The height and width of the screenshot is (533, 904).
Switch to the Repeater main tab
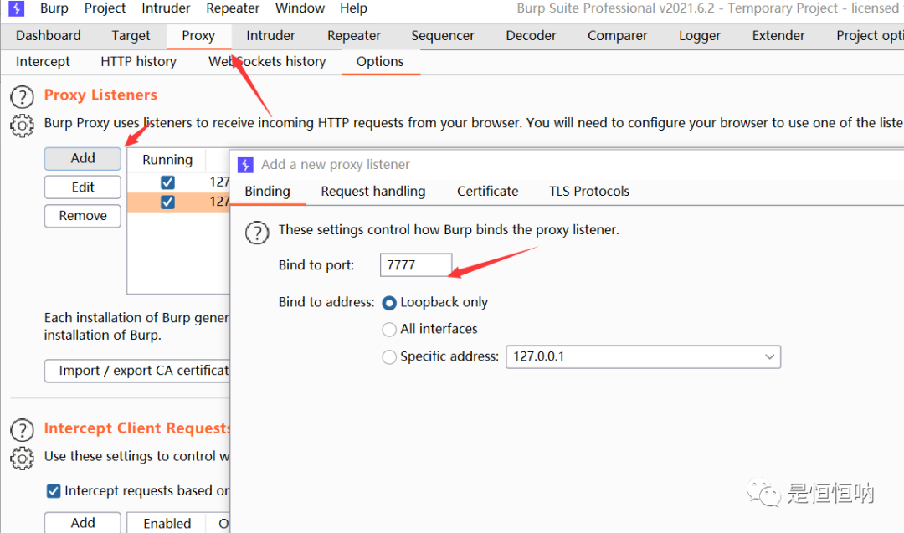point(354,36)
